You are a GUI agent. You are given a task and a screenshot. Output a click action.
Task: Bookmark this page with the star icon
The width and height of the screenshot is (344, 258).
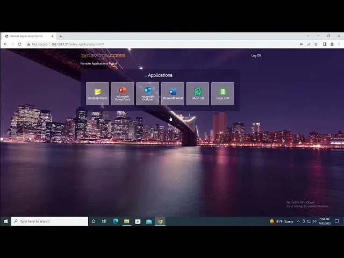316,44
